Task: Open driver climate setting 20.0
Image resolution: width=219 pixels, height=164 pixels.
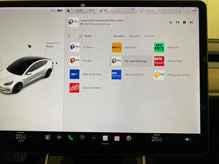Action: [x=21, y=137]
